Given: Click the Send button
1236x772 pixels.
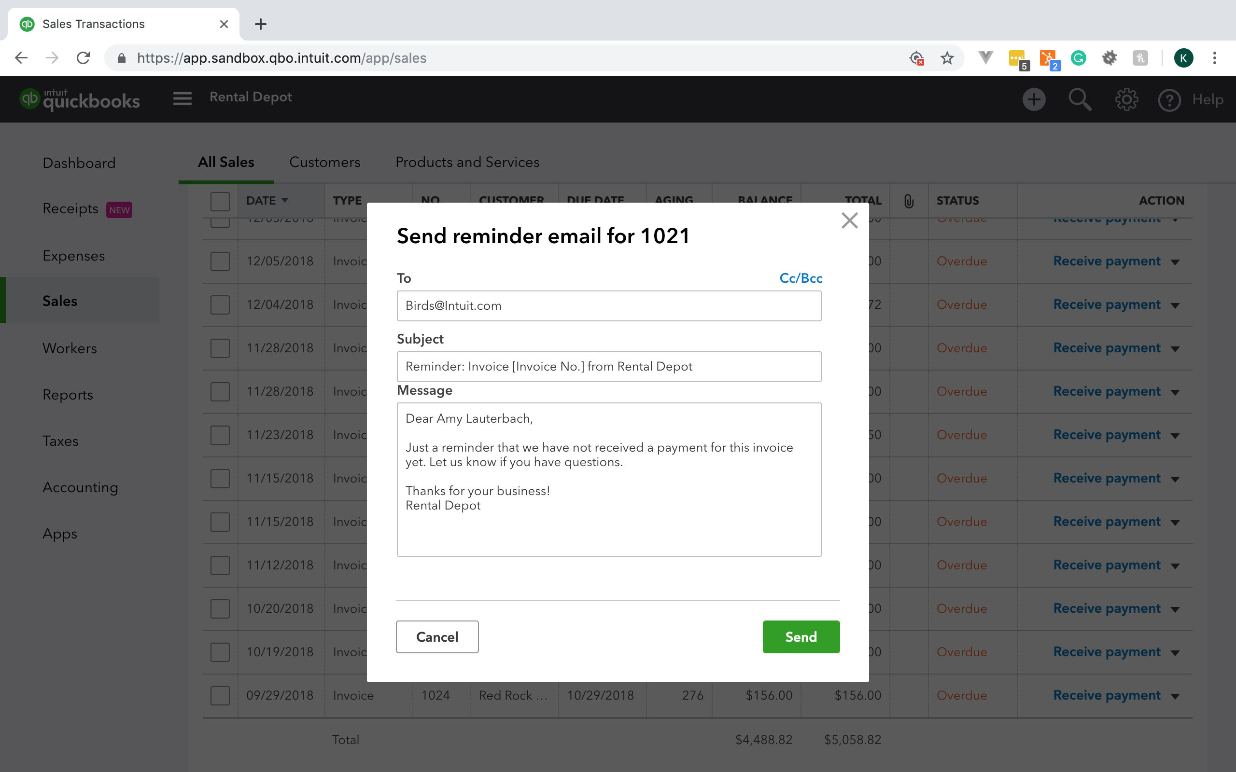Looking at the screenshot, I should pos(801,637).
